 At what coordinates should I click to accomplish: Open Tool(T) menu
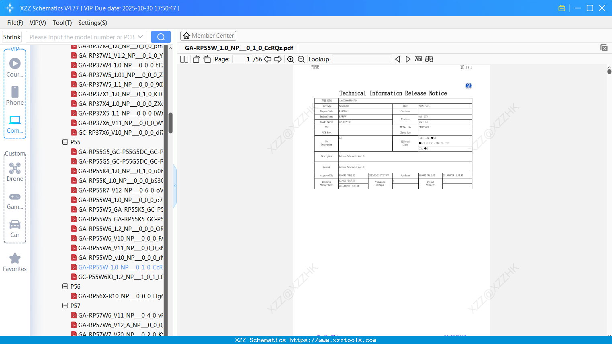[x=62, y=23]
